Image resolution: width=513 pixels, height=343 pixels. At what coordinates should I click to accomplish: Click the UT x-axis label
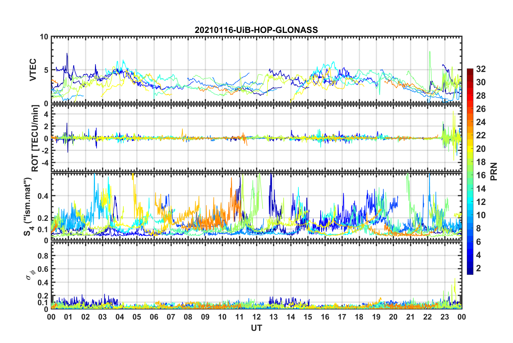pos(256,328)
